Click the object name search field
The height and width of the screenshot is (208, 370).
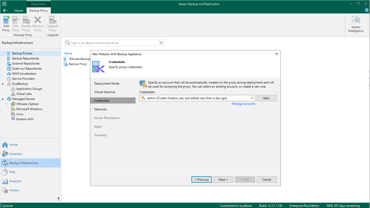114,43
